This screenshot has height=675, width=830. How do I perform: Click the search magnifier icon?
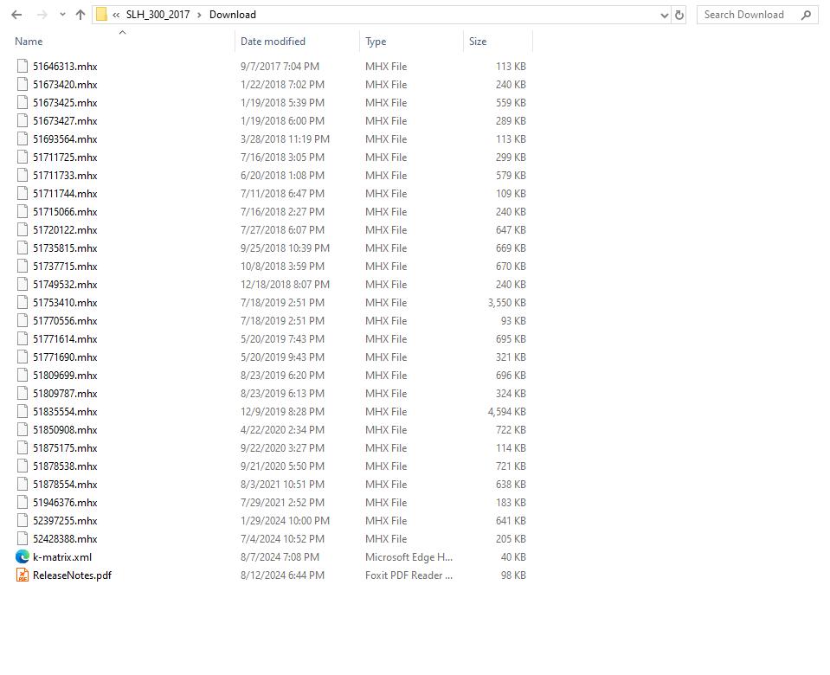click(806, 15)
